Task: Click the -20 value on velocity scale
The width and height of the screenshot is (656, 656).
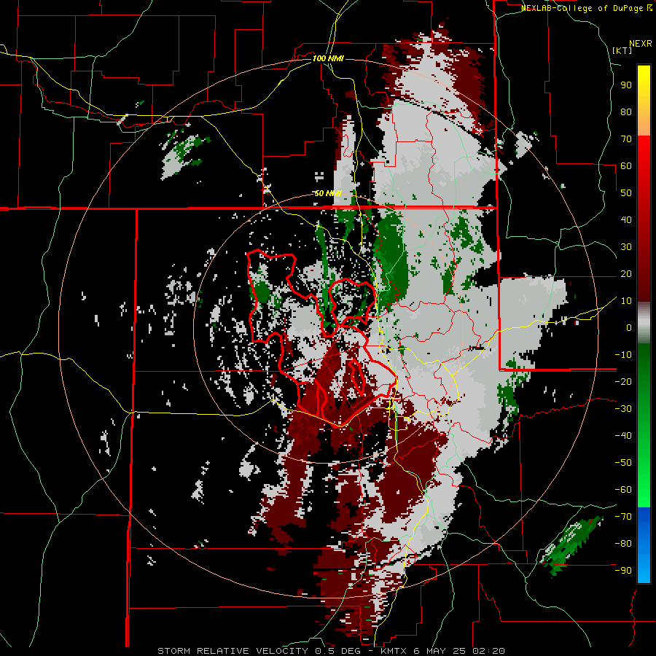Action: (623, 381)
